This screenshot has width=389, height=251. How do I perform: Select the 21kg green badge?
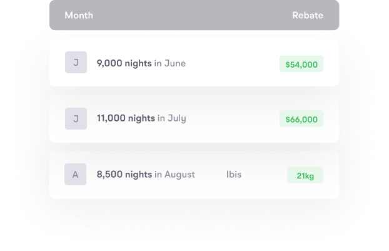305,175
